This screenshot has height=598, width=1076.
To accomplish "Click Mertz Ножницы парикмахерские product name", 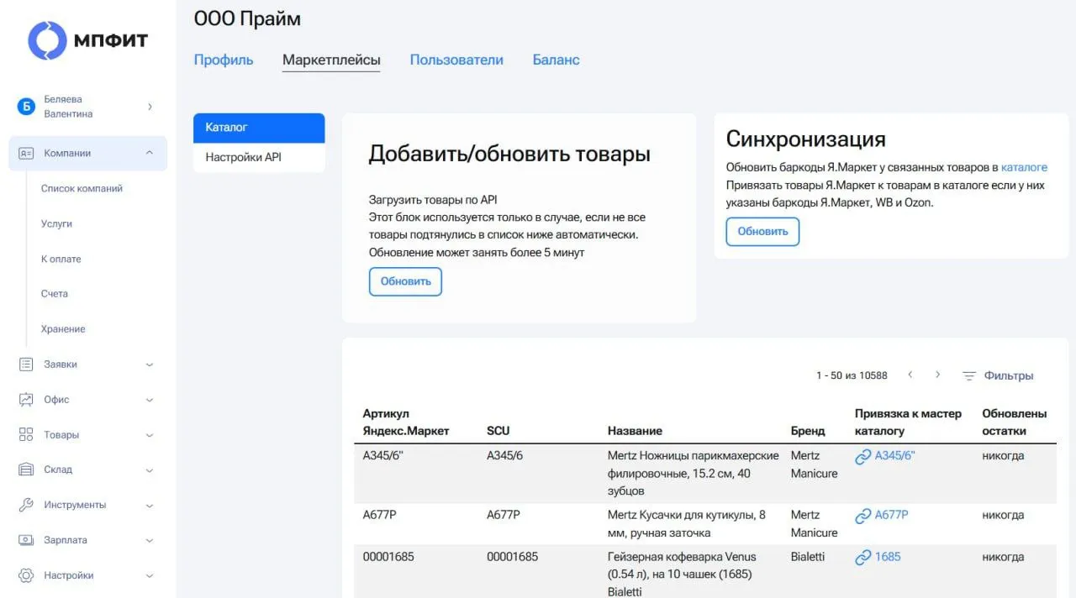I will click(694, 473).
